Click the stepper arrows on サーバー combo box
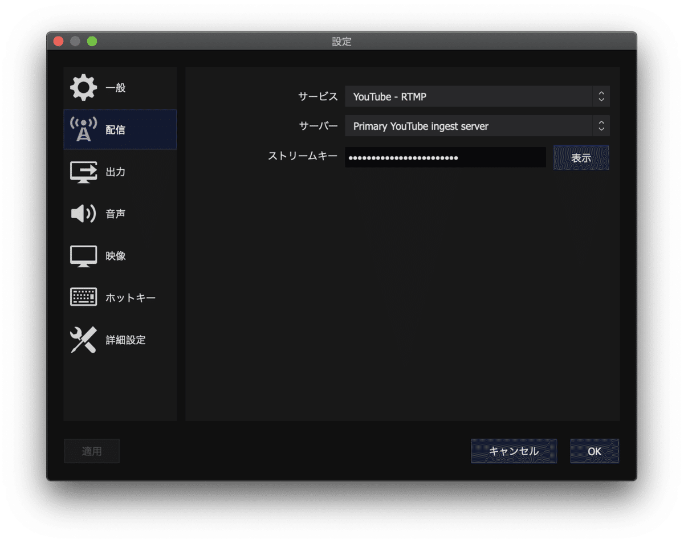 [601, 126]
